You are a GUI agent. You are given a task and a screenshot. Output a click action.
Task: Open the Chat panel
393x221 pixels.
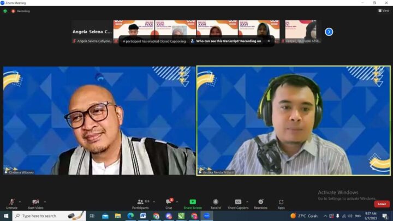point(169,202)
